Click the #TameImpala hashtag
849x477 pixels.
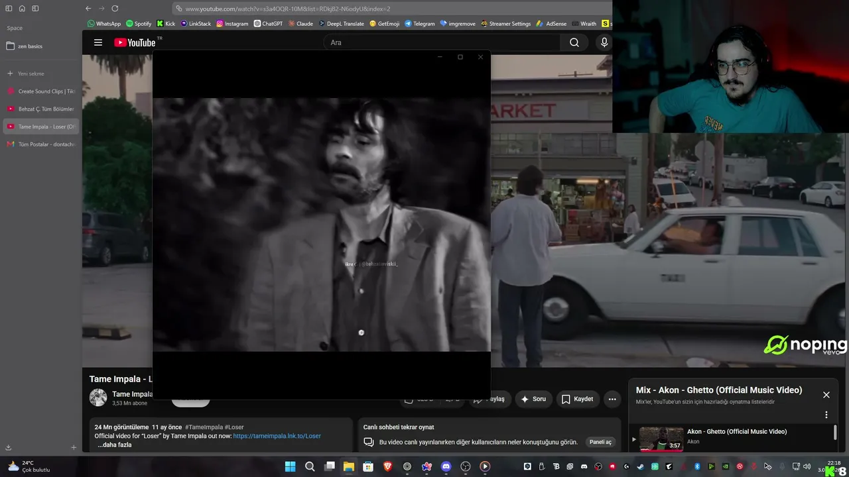click(x=204, y=427)
